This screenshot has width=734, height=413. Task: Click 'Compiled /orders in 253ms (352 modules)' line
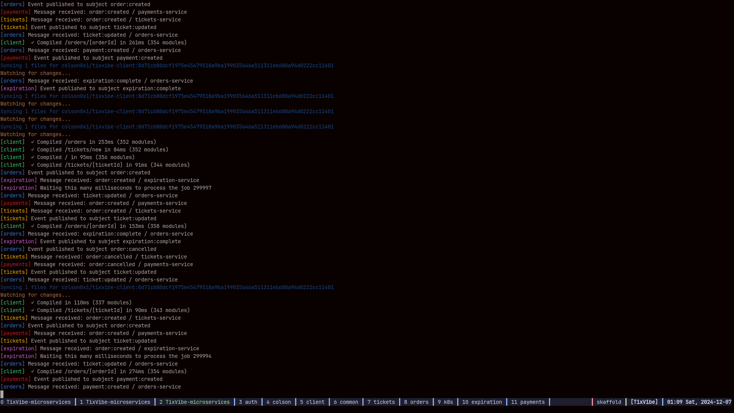[x=78, y=142]
